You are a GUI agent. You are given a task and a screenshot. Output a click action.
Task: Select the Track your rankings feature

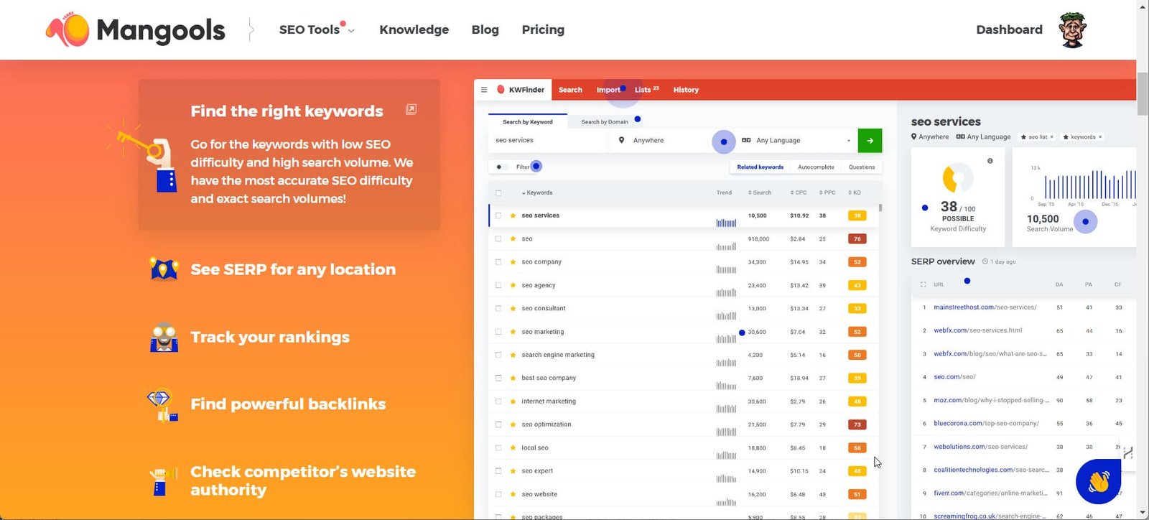[x=270, y=337]
